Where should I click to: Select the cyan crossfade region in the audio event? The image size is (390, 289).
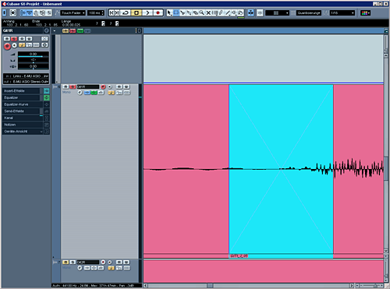(x=281, y=169)
